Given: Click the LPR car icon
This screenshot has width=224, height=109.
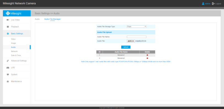Looking at the screenshot, I should [8, 68].
